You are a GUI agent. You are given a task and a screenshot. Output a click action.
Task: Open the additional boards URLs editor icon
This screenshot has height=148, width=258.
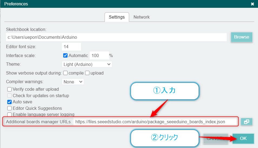[x=246, y=122]
